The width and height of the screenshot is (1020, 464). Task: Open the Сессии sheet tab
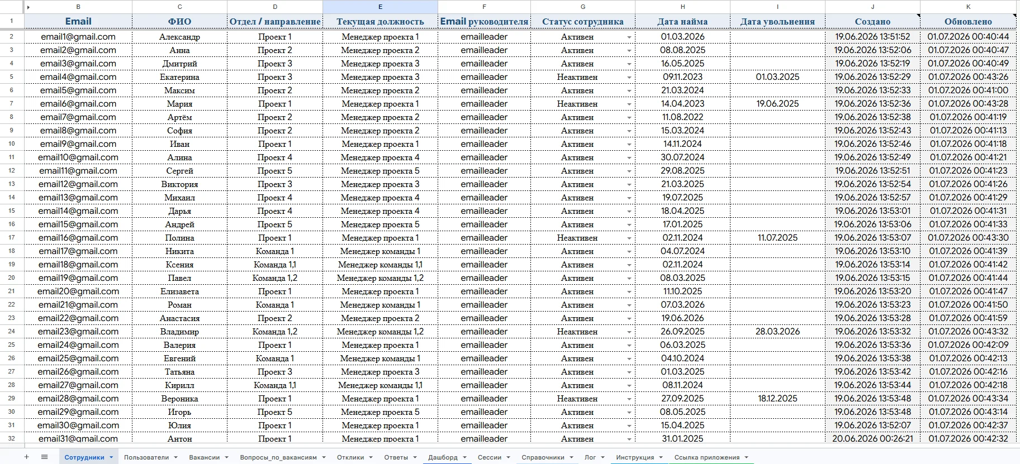click(x=490, y=457)
